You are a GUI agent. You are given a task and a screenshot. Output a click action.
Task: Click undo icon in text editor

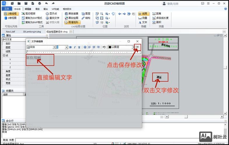point(104,47)
